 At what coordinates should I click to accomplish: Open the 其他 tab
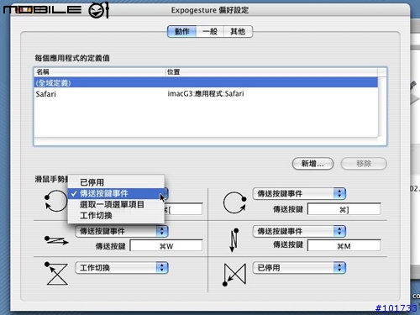[238, 31]
